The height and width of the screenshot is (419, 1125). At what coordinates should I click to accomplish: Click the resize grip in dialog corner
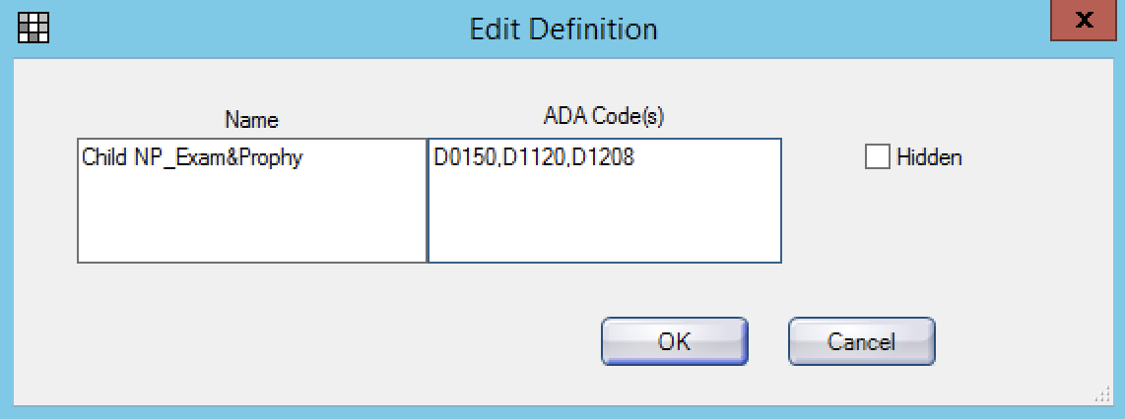click(1102, 395)
